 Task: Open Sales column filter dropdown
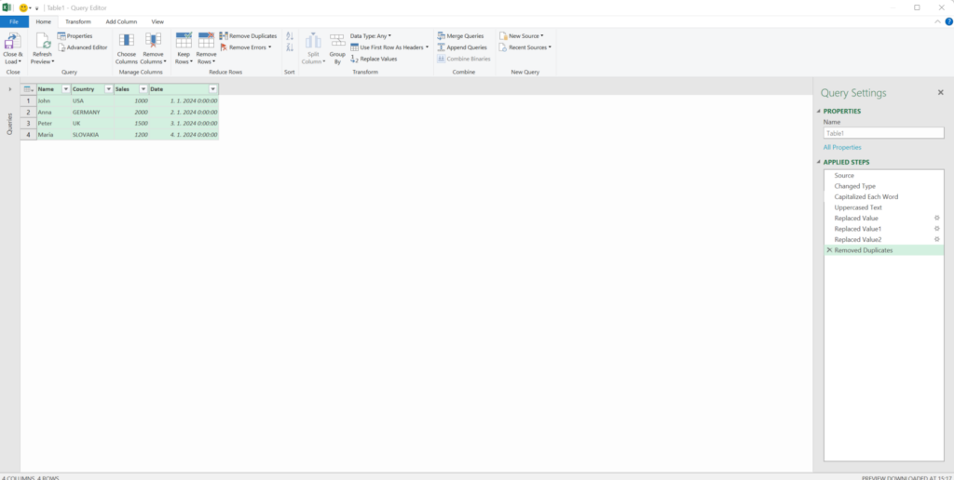(143, 89)
